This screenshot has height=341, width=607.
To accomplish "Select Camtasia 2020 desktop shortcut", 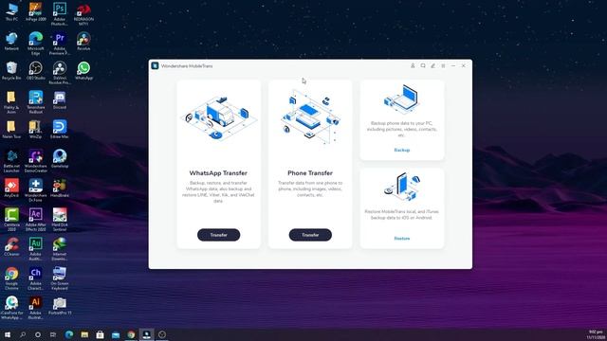I will tap(11, 220).
